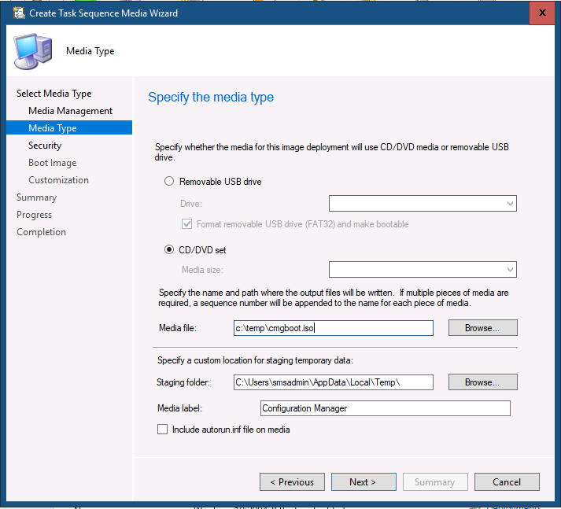Toggle Format removable USB drive checkbox

coord(186,224)
